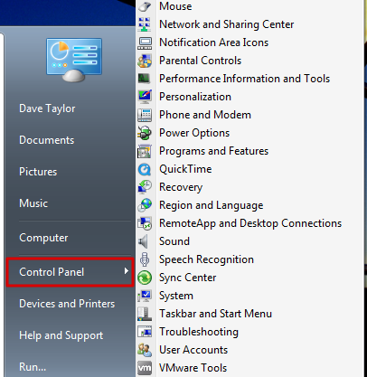
Task: Open Pictures from Start menu
Action: [38, 172]
